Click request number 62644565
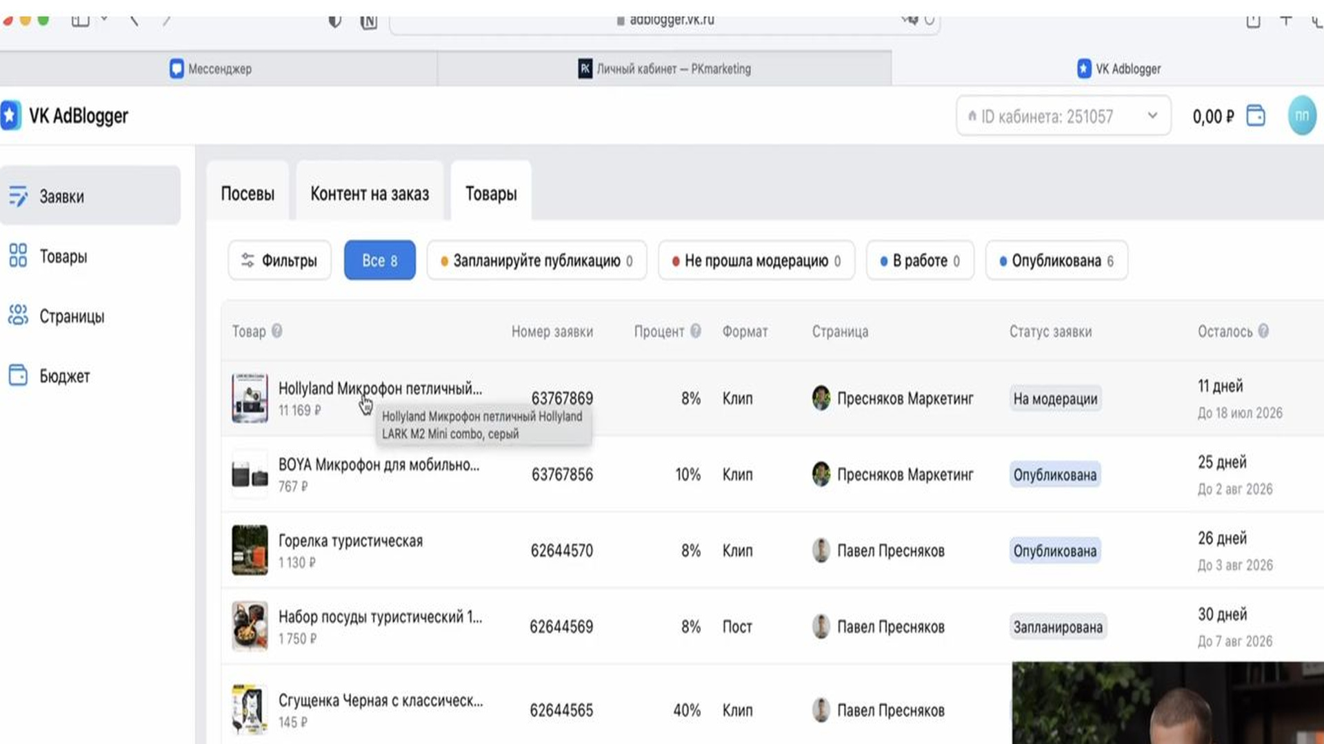This screenshot has height=744, width=1324. click(561, 710)
